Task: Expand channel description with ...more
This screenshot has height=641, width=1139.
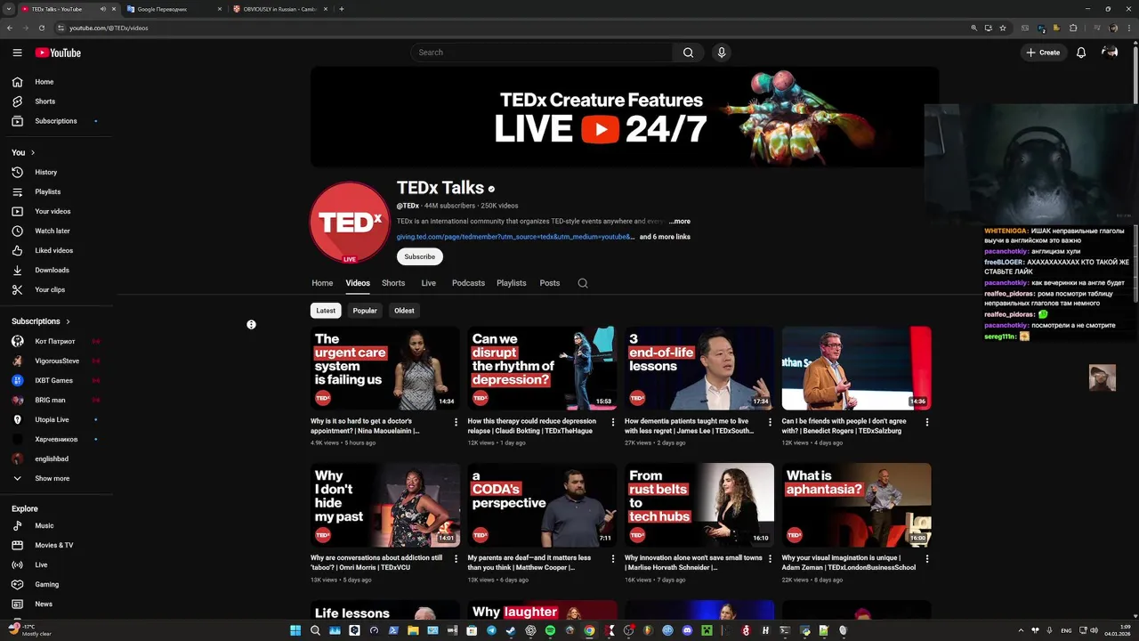Action: click(680, 222)
